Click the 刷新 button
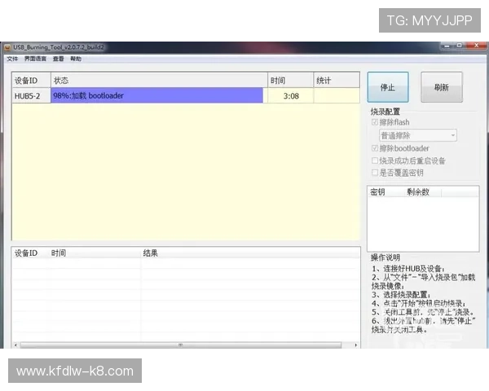Viewport: 489px width, 391px height. pyautogui.click(x=442, y=87)
